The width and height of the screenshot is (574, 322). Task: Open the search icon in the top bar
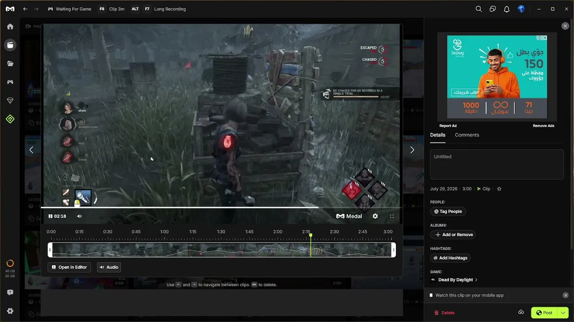pos(478,9)
